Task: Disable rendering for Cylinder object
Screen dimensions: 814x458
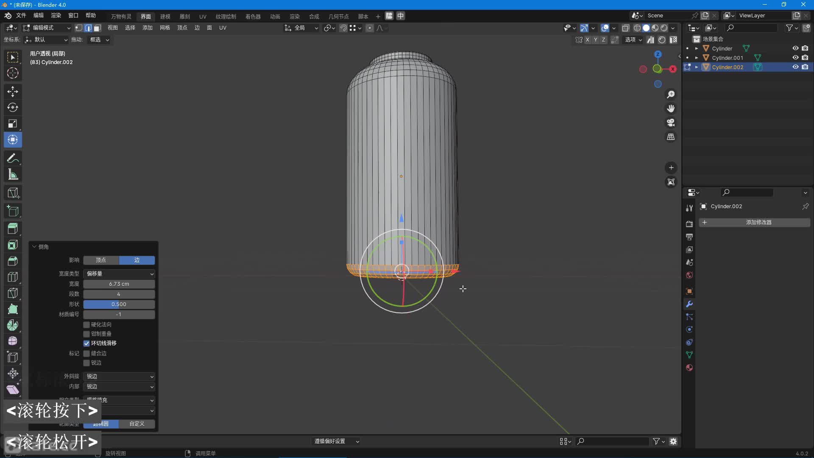Action: [805, 48]
